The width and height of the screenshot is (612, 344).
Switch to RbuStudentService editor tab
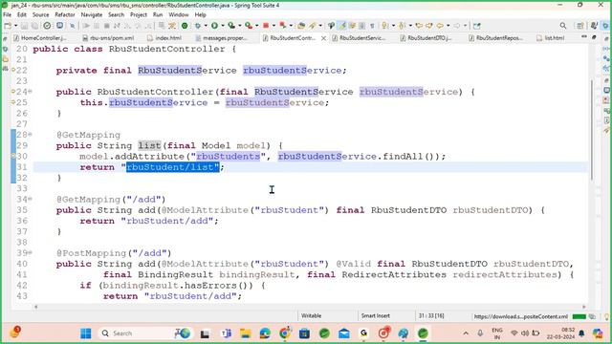359,38
